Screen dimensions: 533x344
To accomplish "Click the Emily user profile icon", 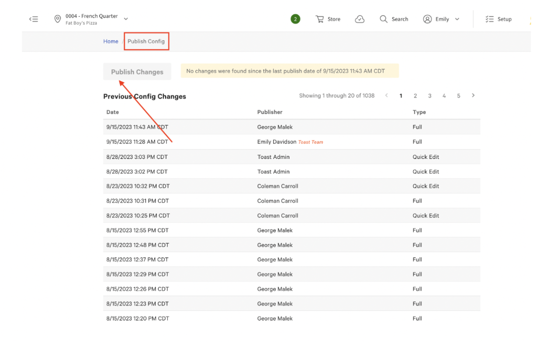I will (427, 19).
